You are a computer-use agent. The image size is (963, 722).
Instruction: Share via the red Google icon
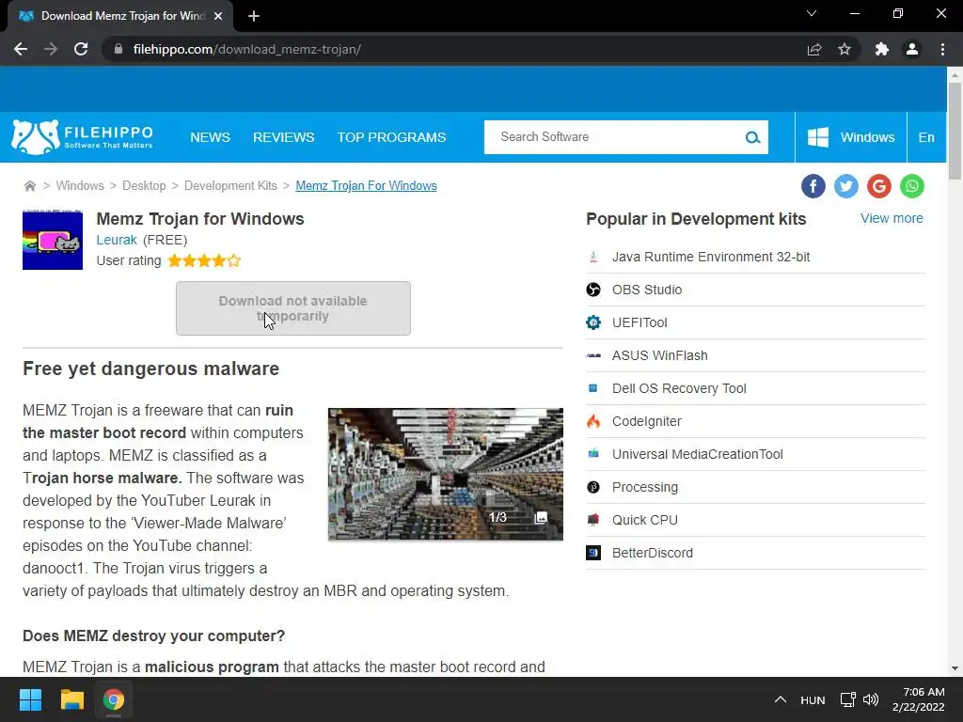(879, 186)
